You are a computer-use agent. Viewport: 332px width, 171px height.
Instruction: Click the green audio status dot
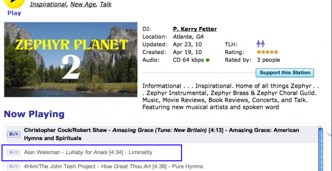207,60
